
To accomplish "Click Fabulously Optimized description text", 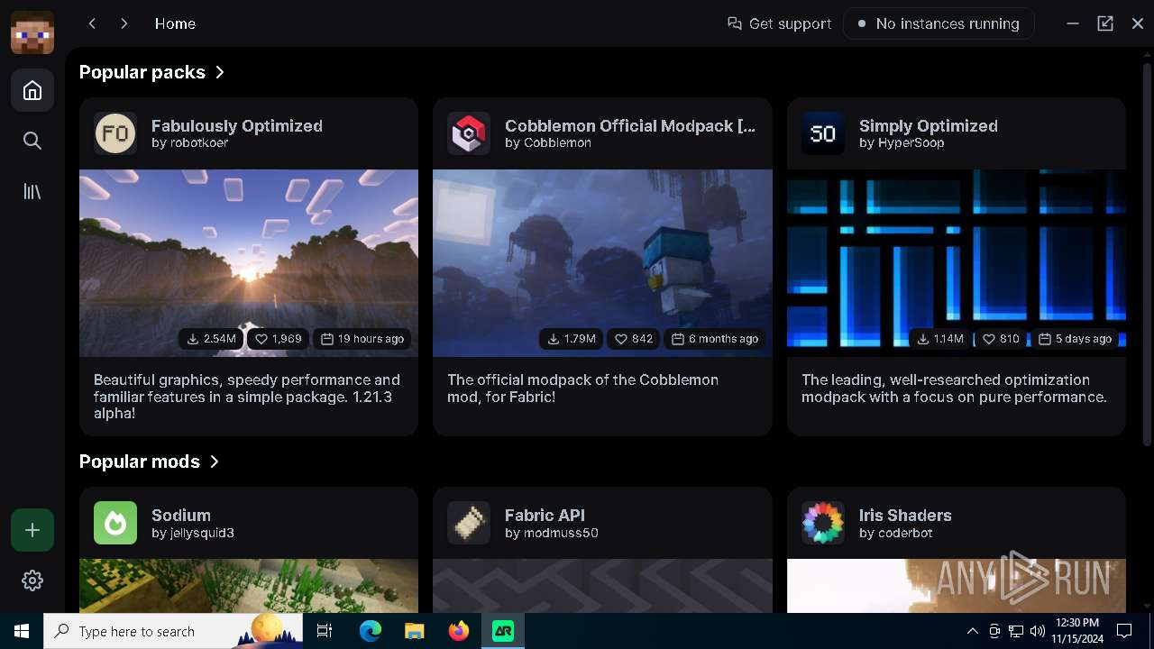I will pos(247,397).
